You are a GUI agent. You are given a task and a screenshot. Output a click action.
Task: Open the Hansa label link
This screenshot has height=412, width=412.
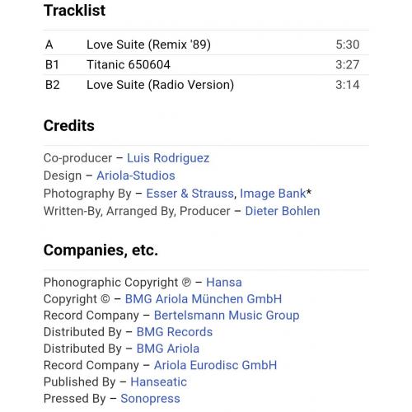click(x=224, y=283)
